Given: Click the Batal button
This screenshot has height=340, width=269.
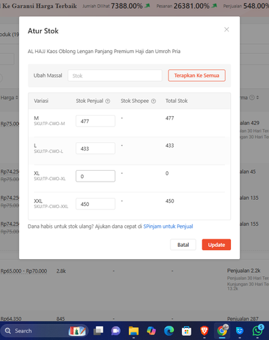Looking at the screenshot, I should click(183, 245).
